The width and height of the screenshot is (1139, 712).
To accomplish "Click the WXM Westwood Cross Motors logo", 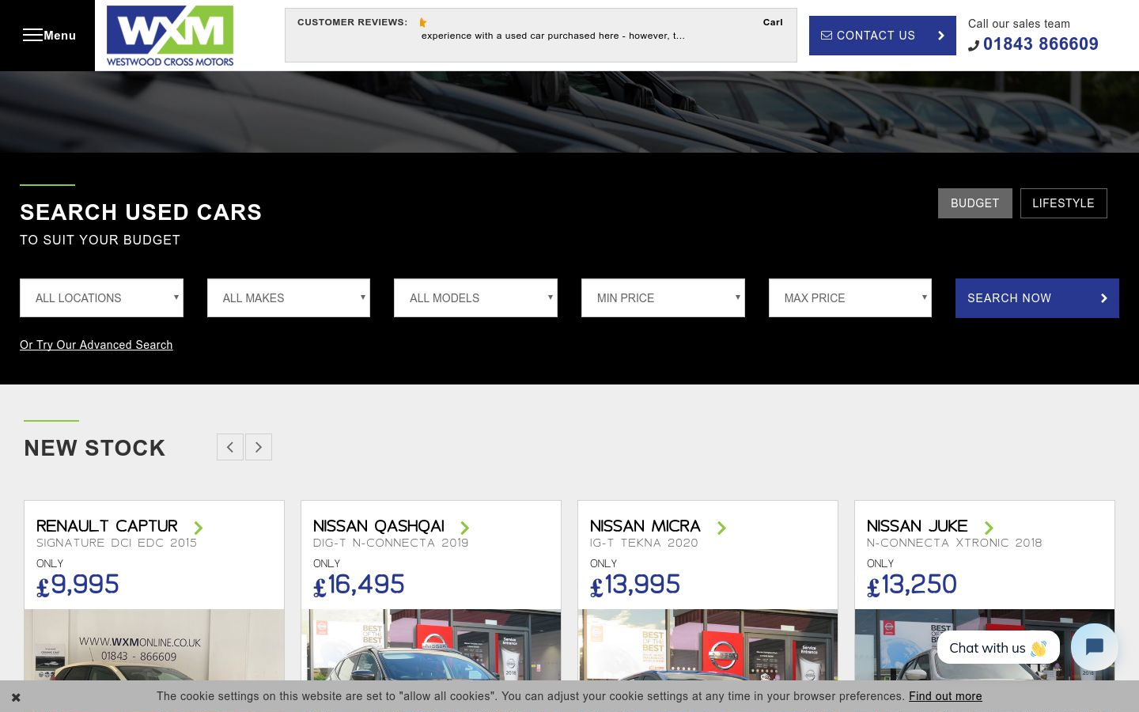I will pyautogui.click(x=170, y=36).
